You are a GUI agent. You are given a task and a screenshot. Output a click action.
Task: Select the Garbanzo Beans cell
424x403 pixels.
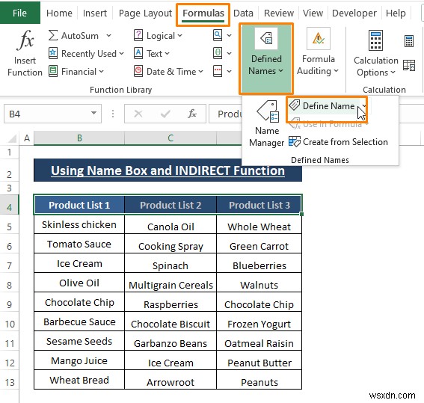coord(170,341)
